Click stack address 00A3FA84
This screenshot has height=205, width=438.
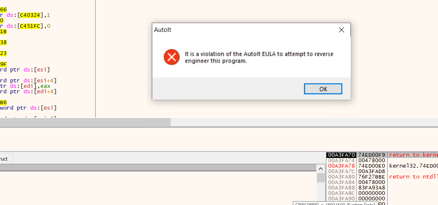(342, 182)
